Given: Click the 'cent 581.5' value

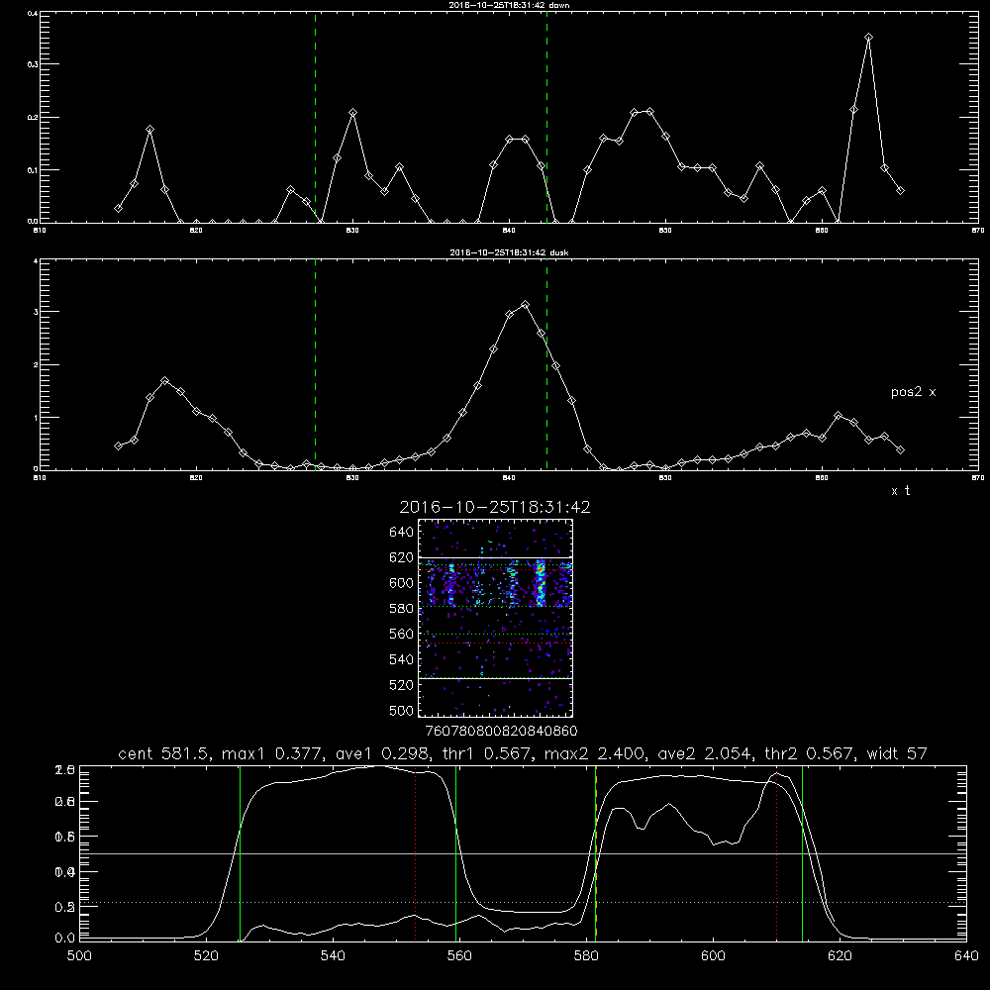Looking at the screenshot, I should 164,753.
